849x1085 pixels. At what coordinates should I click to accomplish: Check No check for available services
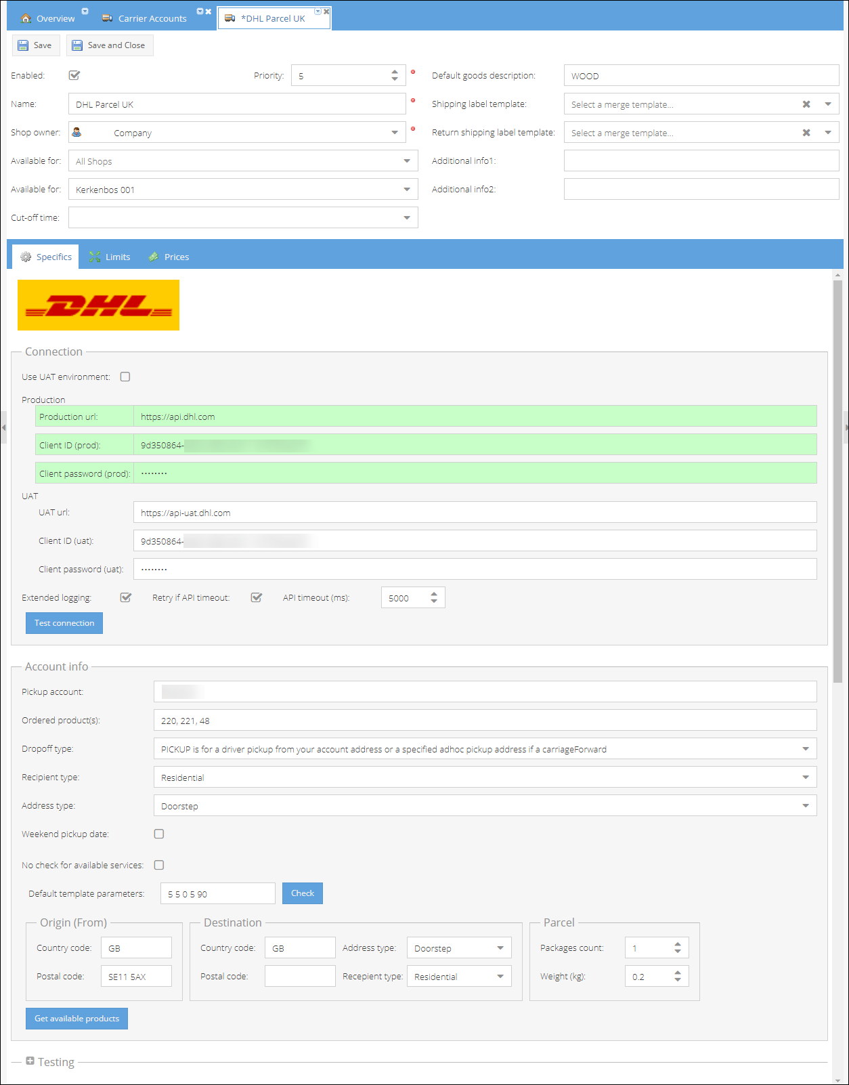pos(159,865)
